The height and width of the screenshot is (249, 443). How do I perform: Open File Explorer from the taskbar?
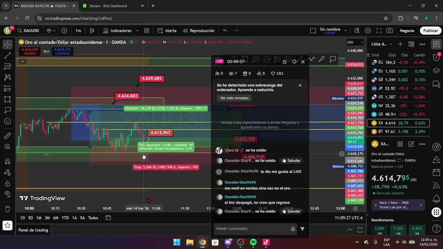(x=190, y=242)
